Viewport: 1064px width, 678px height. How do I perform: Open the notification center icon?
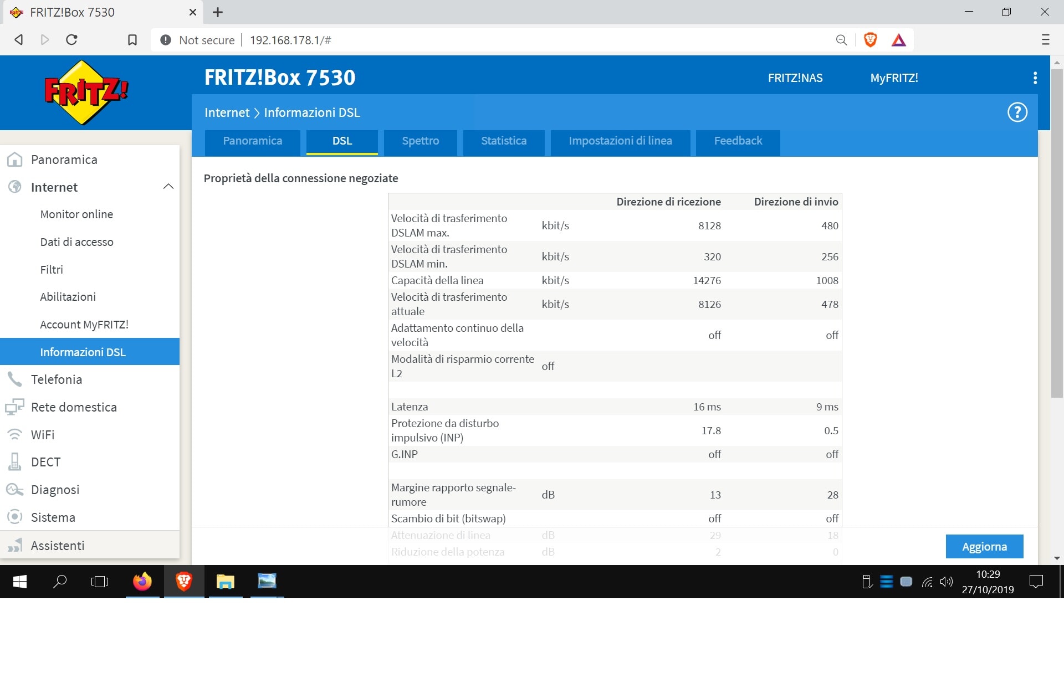click(1036, 582)
